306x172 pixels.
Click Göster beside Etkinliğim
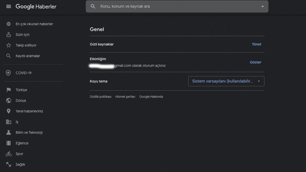coord(255,62)
